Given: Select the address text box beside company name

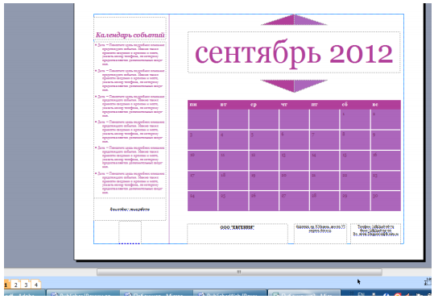Looking at the screenshot, I should (320, 234).
